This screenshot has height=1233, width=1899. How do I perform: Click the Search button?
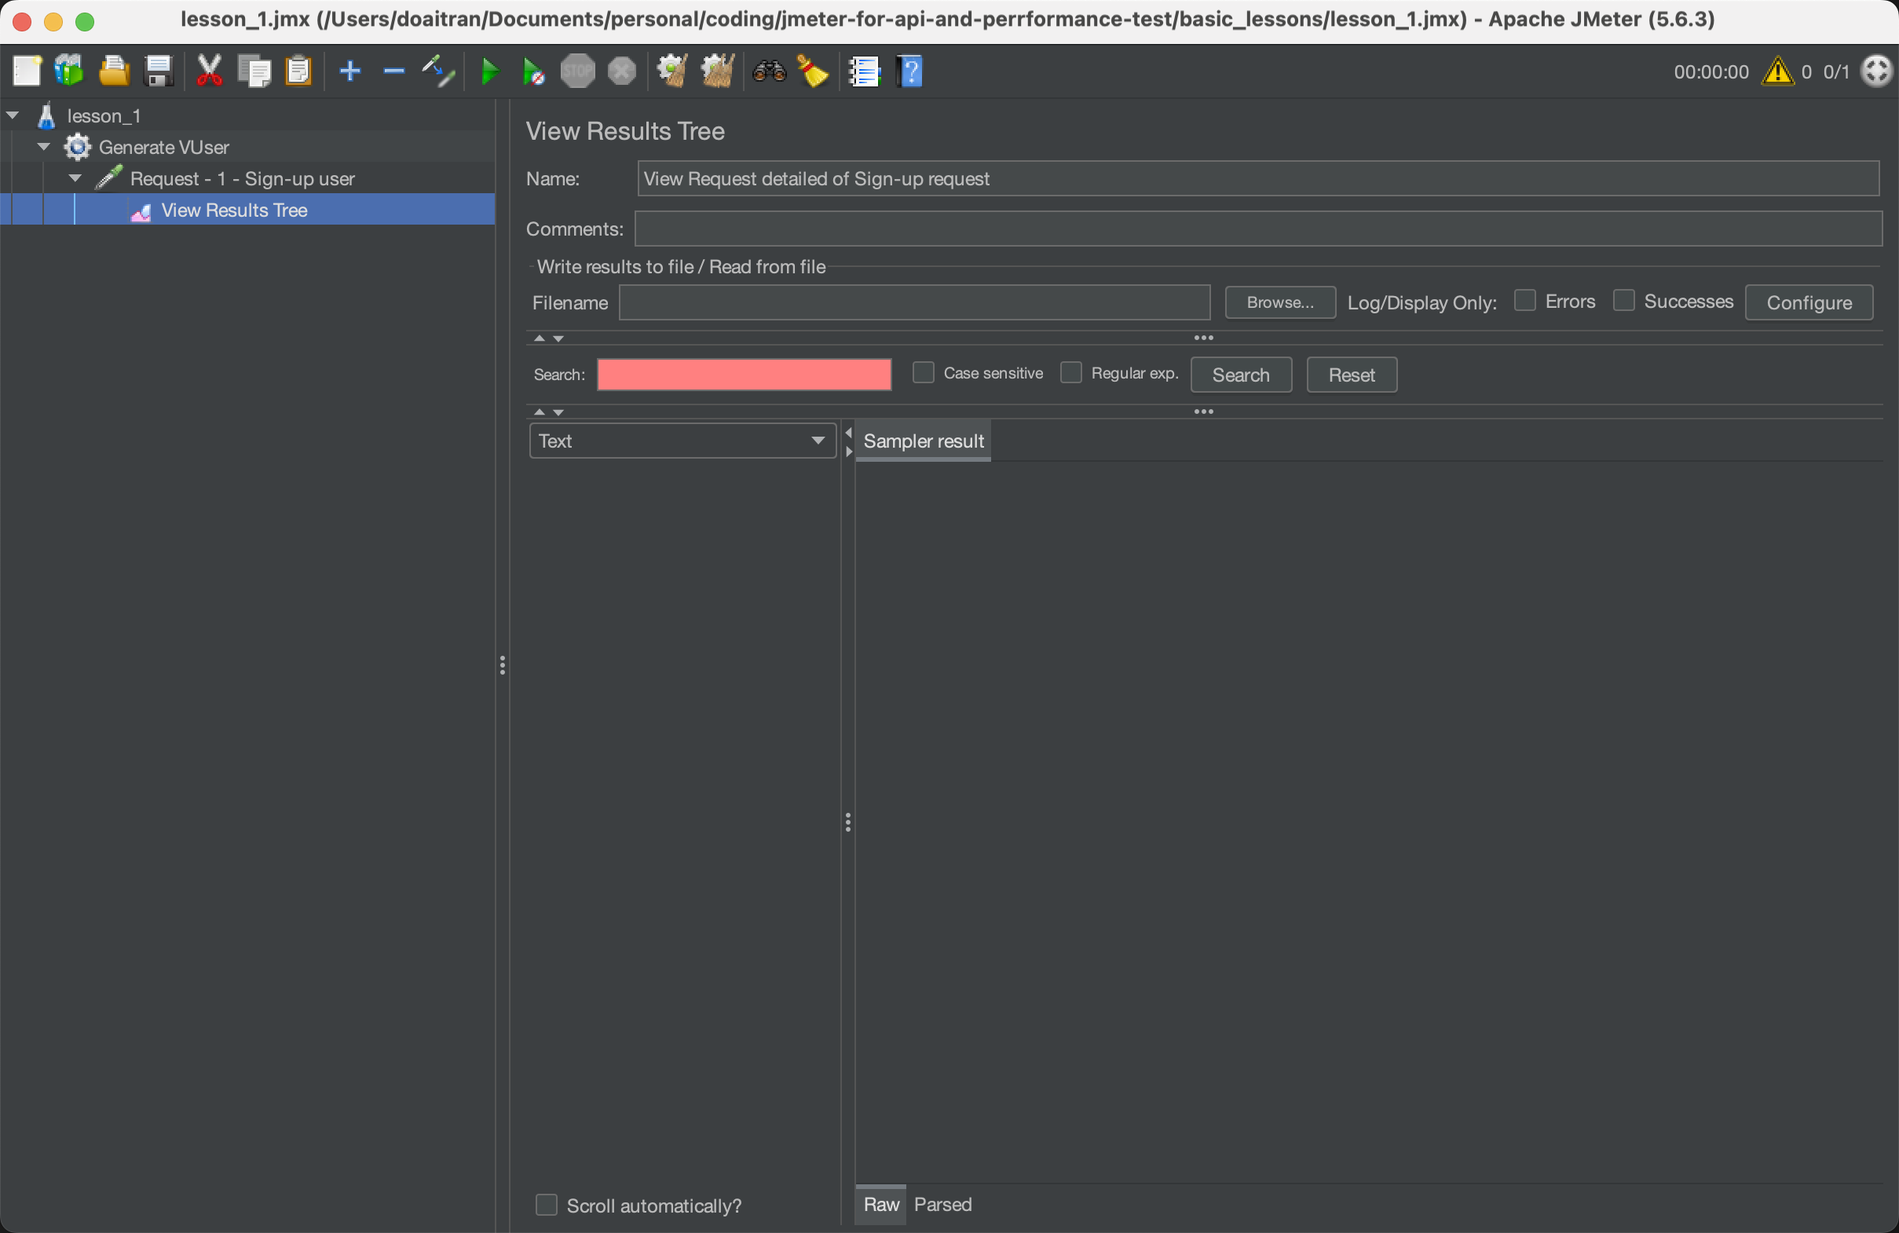(x=1241, y=375)
